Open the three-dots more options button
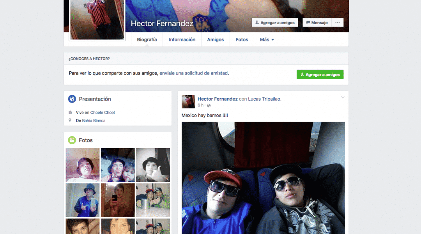Viewport: 421px width, 234px height. [338, 23]
